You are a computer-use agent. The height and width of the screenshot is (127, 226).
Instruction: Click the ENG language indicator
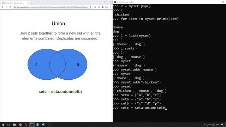(218, 125)
